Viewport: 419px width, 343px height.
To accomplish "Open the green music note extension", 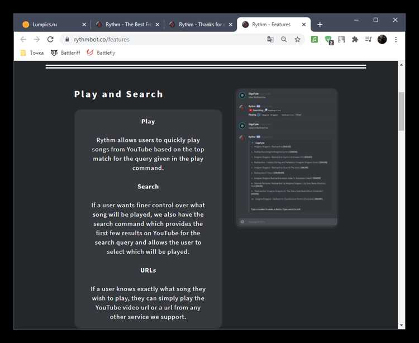I will pyautogui.click(x=315, y=40).
